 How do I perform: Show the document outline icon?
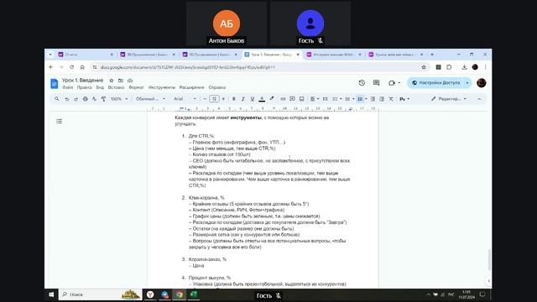click(60, 121)
